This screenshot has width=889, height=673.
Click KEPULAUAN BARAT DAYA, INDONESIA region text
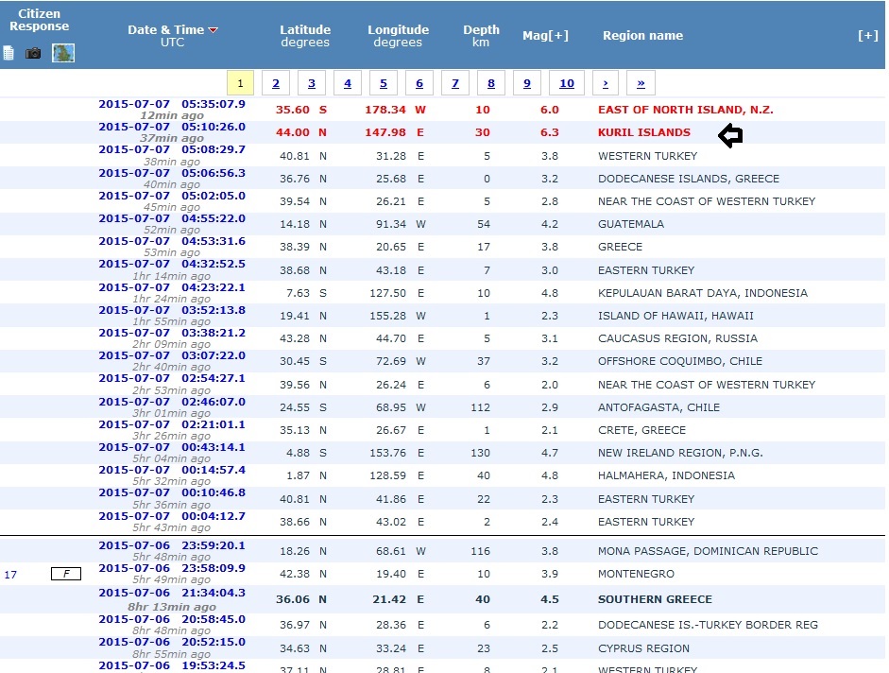703,293
